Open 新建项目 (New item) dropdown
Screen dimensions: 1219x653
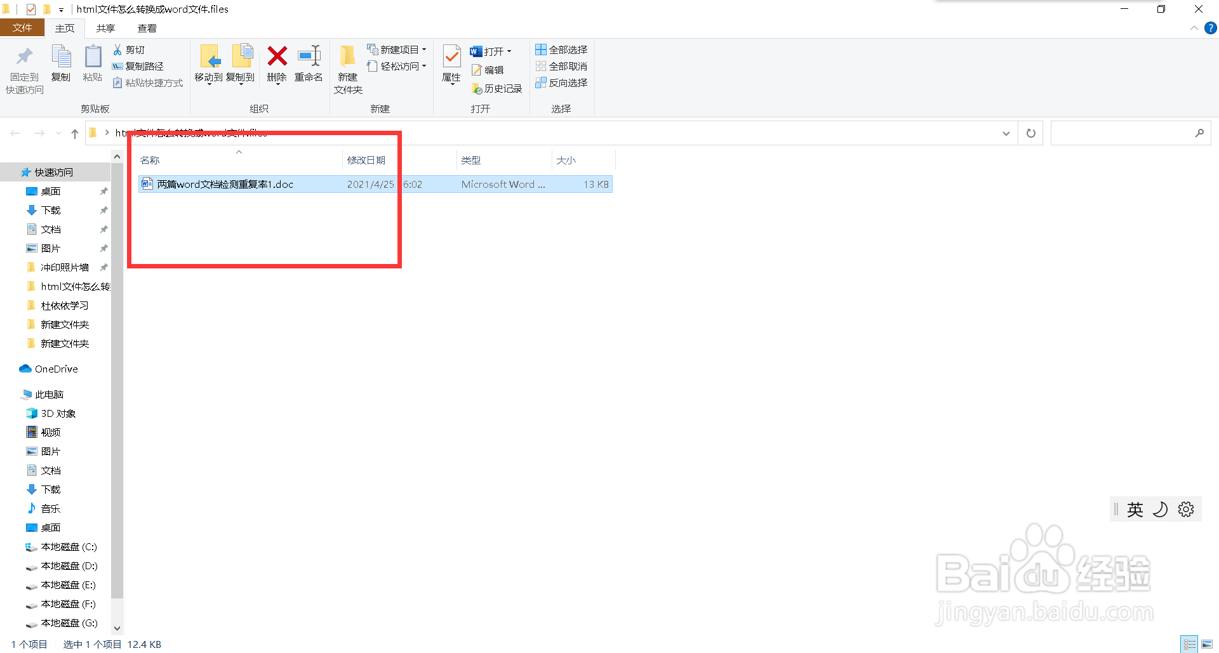coord(397,49)
